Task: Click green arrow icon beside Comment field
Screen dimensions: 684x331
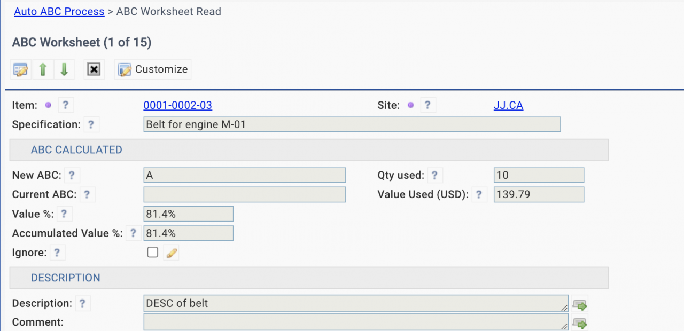Action: tap(579, 323)
